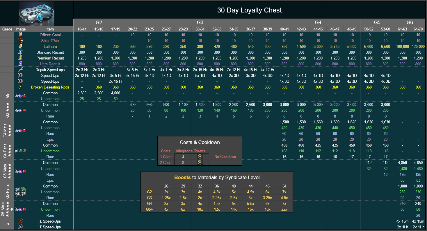Screen dimensions: 427x231
Task: Select the 64-70 column header
Action: coord(418,29)
